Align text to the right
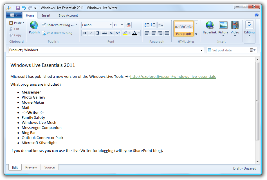The width and height of the screenshot is (267, 180). tap(160, 33)
